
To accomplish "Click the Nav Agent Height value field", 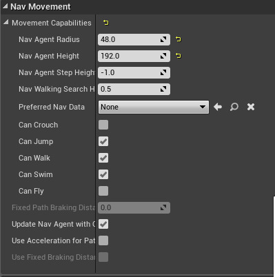I will click(x=134, y=56).
